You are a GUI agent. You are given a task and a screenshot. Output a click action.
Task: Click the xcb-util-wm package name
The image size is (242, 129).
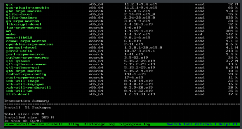[x=19, y=91]
